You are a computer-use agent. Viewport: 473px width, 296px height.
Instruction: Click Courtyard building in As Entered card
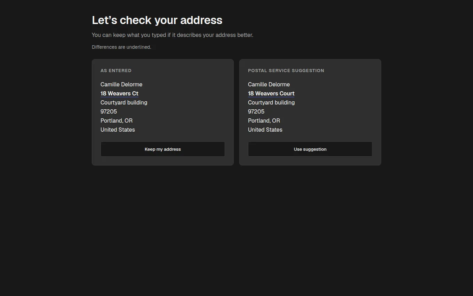tap(124, 102)
